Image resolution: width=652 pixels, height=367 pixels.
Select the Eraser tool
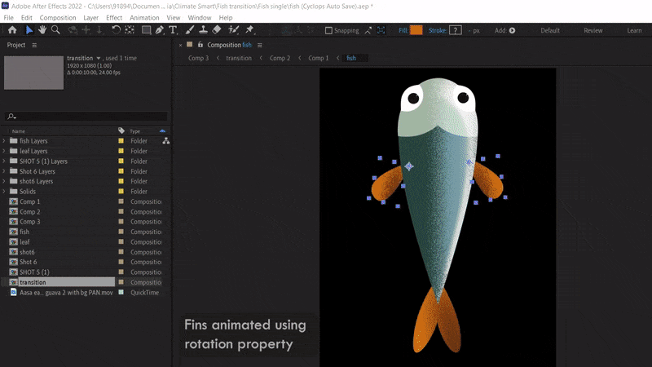coord(217,30)
